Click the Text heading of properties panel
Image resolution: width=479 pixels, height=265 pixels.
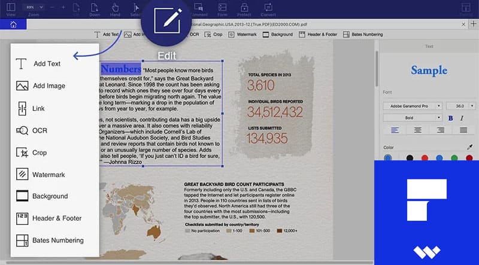coord(429,47)
